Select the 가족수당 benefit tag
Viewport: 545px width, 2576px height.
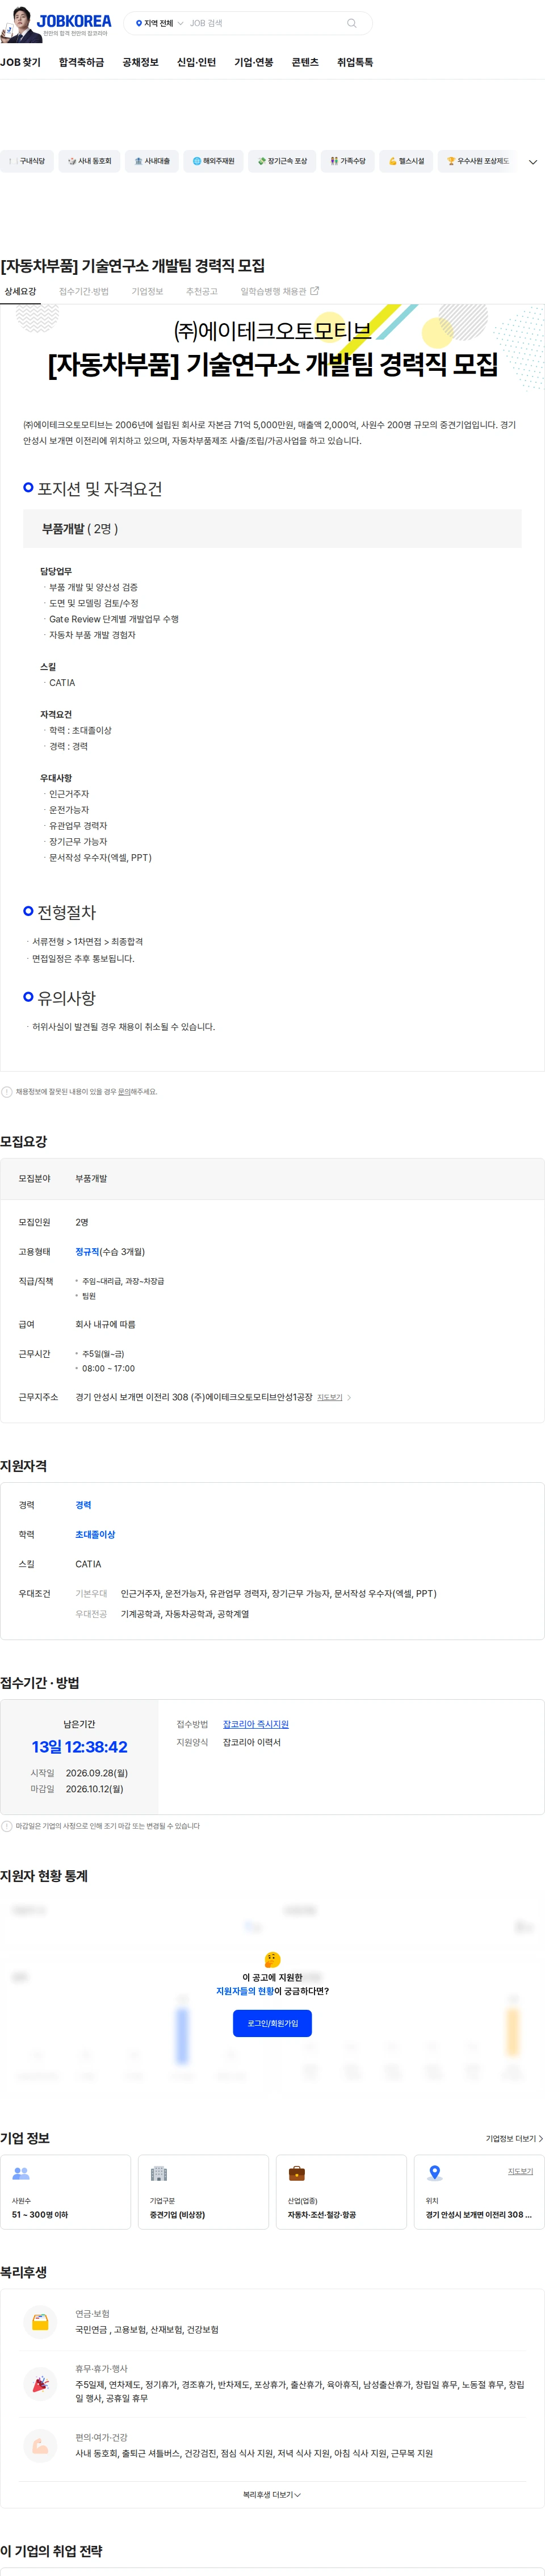(x=348, y=161)
